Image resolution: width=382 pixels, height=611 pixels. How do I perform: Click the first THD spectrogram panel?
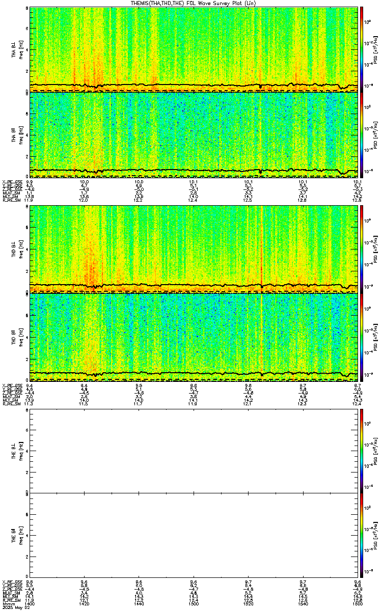click(194, 248)
